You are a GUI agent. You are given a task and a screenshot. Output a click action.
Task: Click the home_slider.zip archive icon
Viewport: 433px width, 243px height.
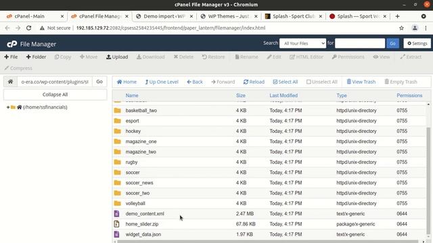116,224
